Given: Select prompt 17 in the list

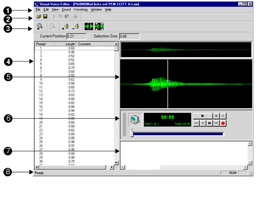Looking at the screenshot, I should [x=75, y=111].
